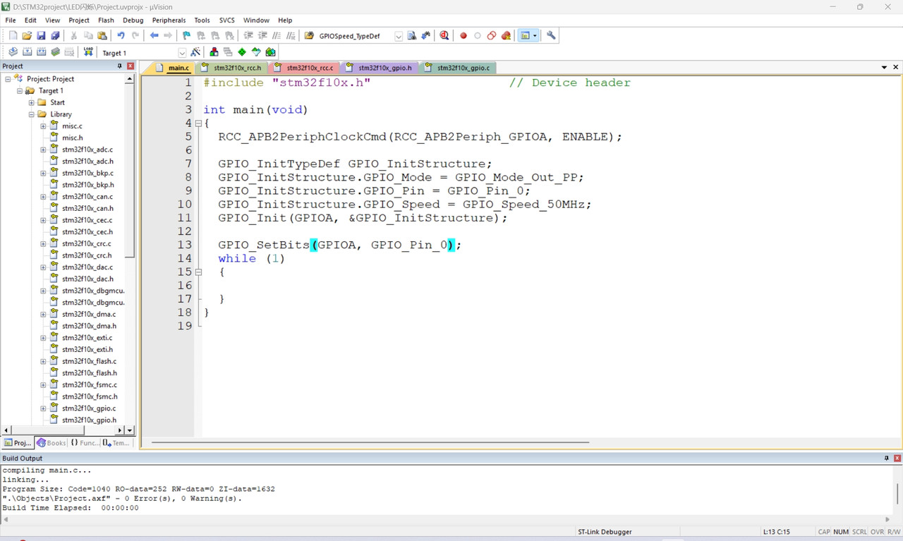
Task: Open Manage Project Items icon
Action: point(214,52)
